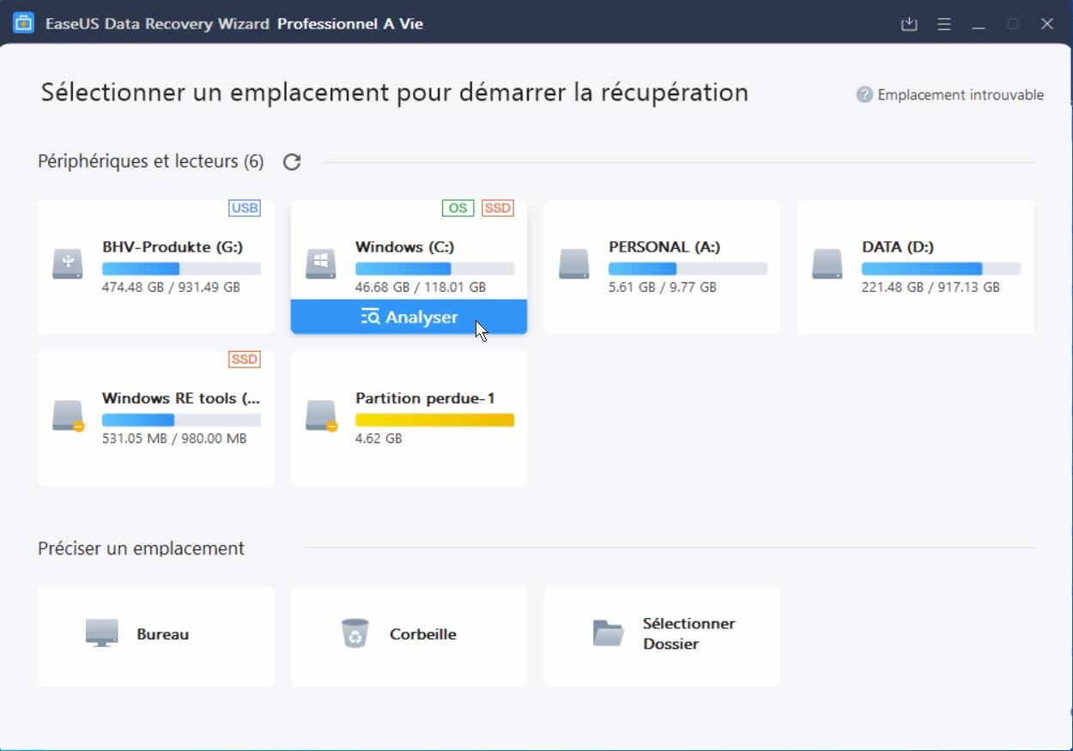Click the USB badge on BHV-Produkte
Screen dimensions: 1073x751
[245, 208]
